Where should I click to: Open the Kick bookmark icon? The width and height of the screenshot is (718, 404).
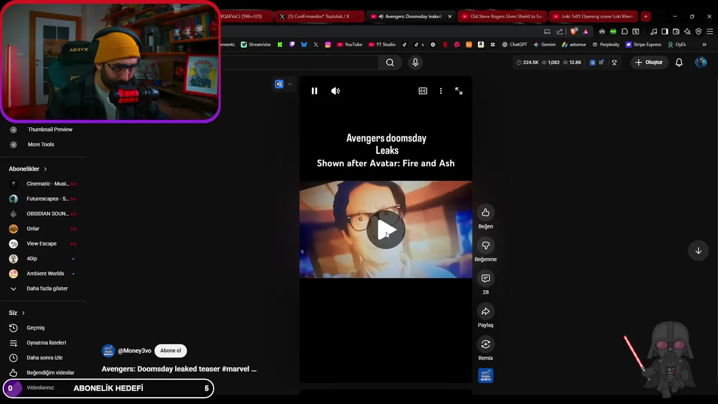pos(280,44)
